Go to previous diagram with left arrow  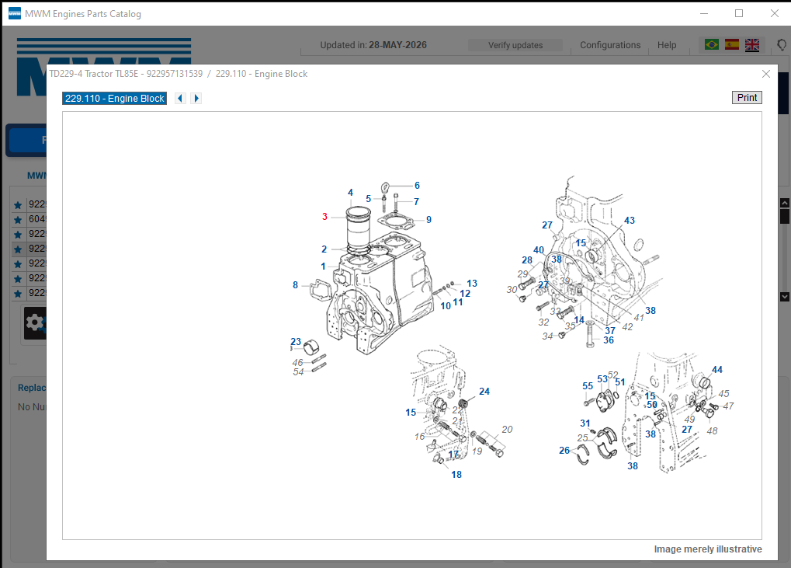click(x=180, y=99)
